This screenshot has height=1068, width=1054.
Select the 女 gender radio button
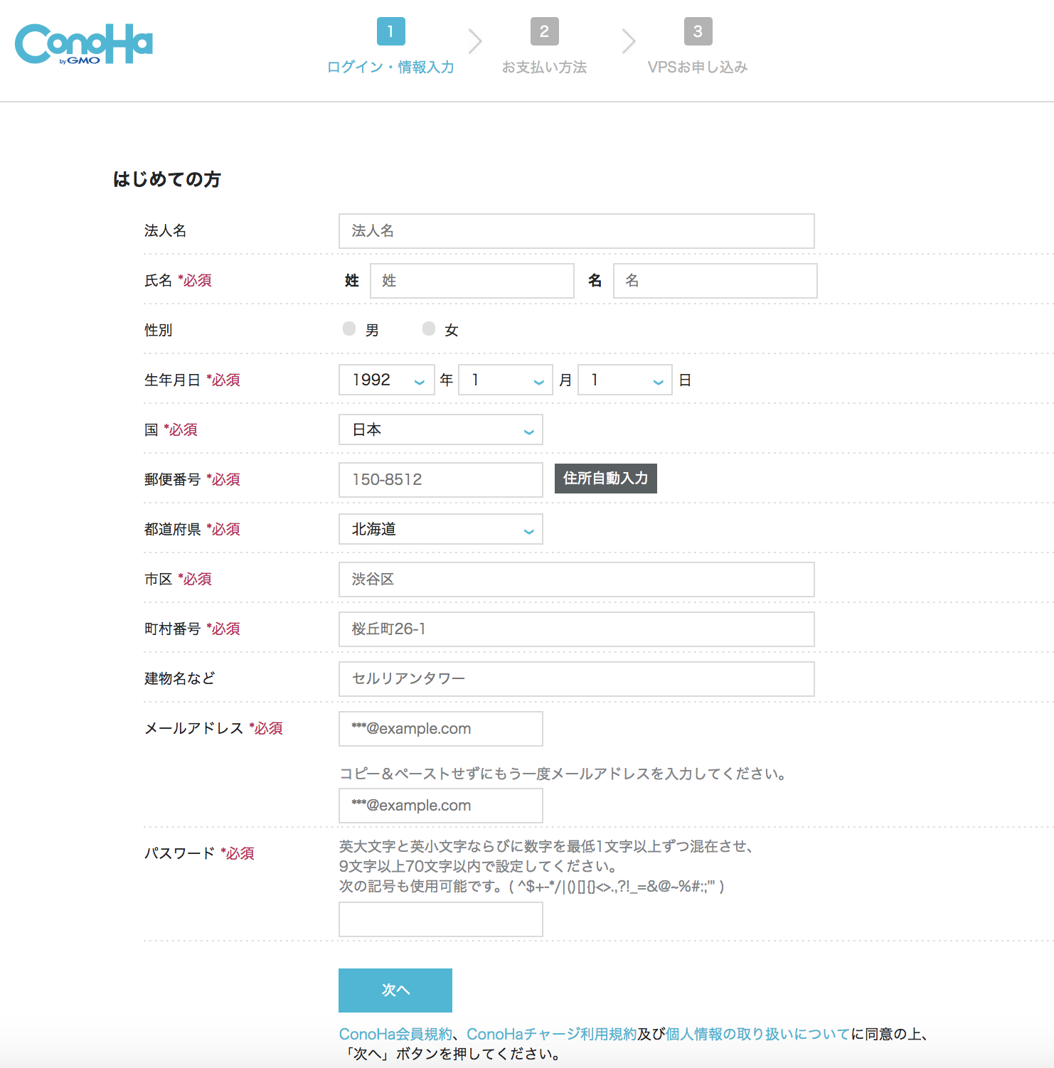[429, 329]
